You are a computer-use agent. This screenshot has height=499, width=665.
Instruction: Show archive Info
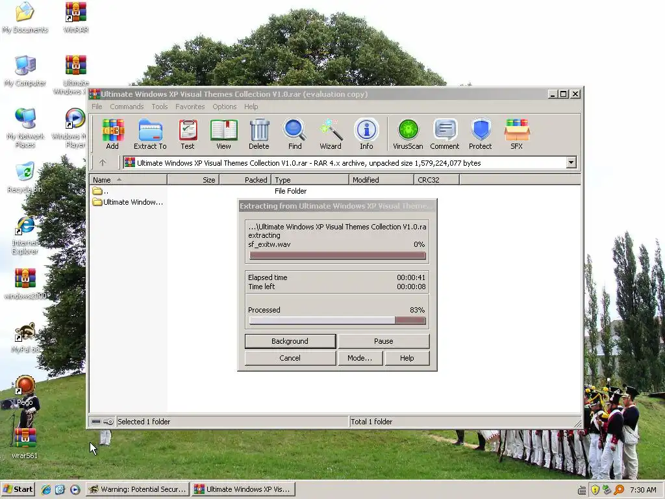366,134
